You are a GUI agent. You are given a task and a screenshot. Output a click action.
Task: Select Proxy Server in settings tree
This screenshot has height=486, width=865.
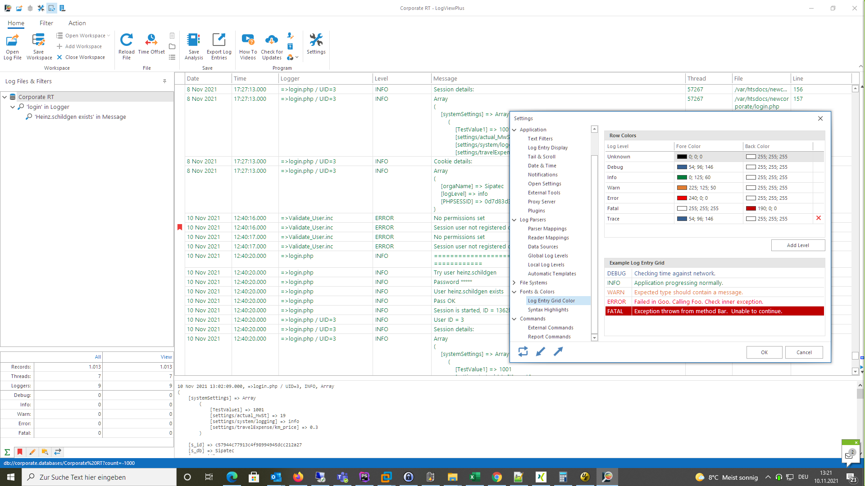(542, 202)
